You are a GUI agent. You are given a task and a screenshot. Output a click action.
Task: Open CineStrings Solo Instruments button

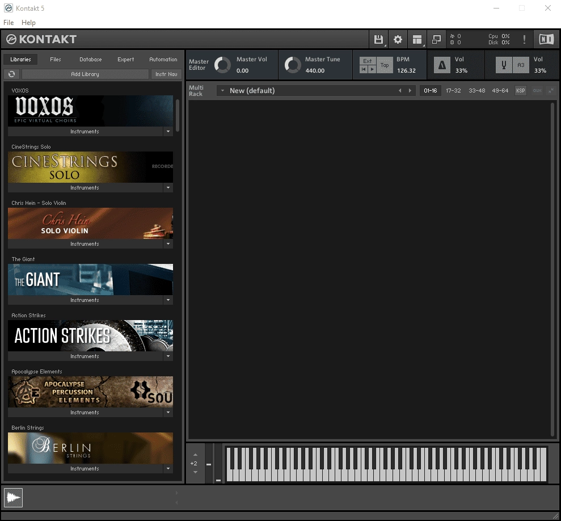tap(85, 188)
